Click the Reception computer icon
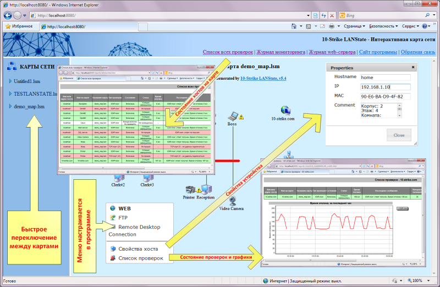The height and width of the screenshot is (287, 440). 207,189
